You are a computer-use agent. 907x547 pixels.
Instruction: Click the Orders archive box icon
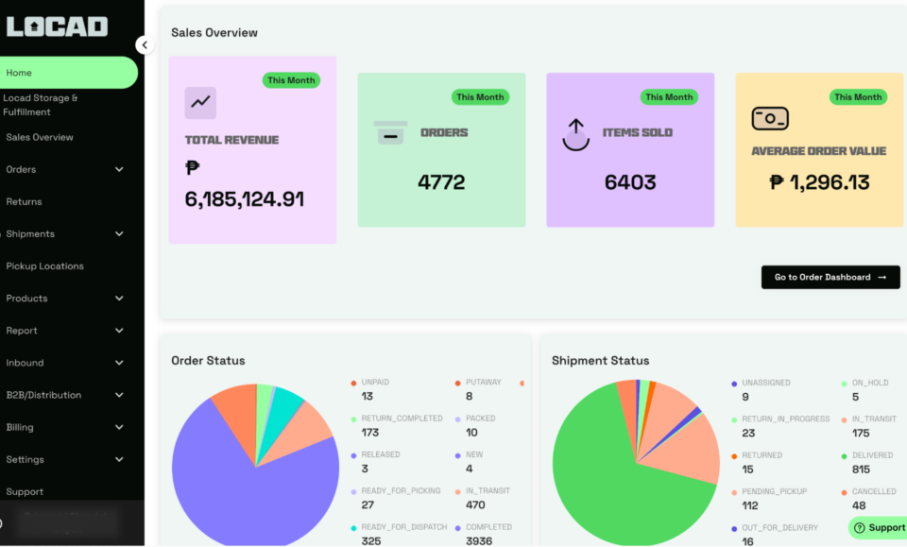(390, 132)
